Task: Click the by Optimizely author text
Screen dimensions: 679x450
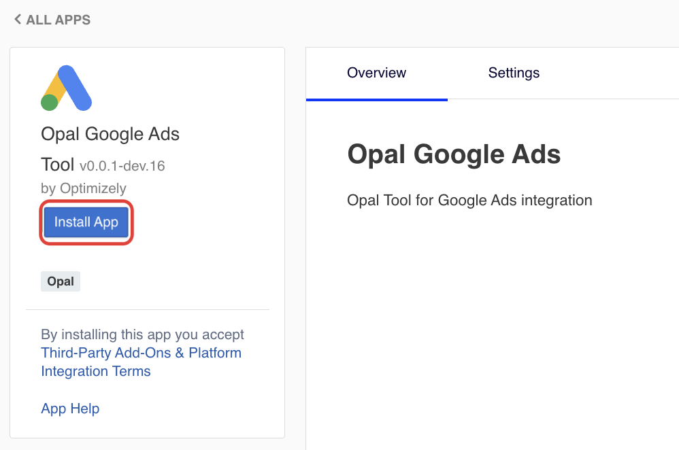Action: pos(84,188)
